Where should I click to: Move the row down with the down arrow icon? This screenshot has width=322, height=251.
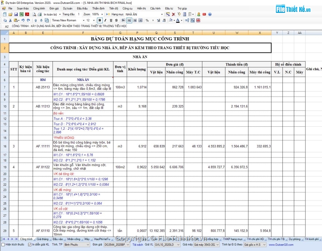tap(41, 20)
